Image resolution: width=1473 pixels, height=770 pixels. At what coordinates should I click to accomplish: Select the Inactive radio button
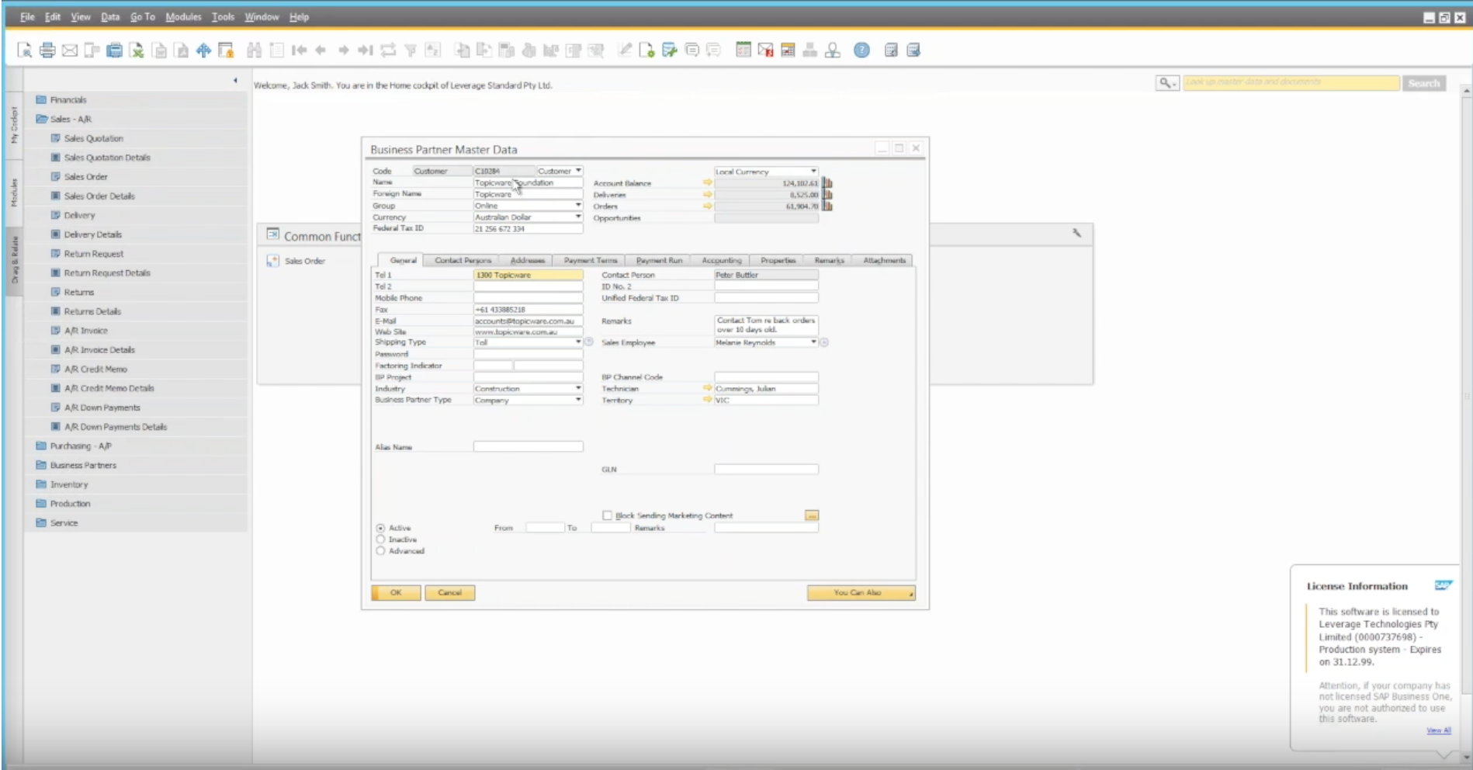(x=380, y=539)
